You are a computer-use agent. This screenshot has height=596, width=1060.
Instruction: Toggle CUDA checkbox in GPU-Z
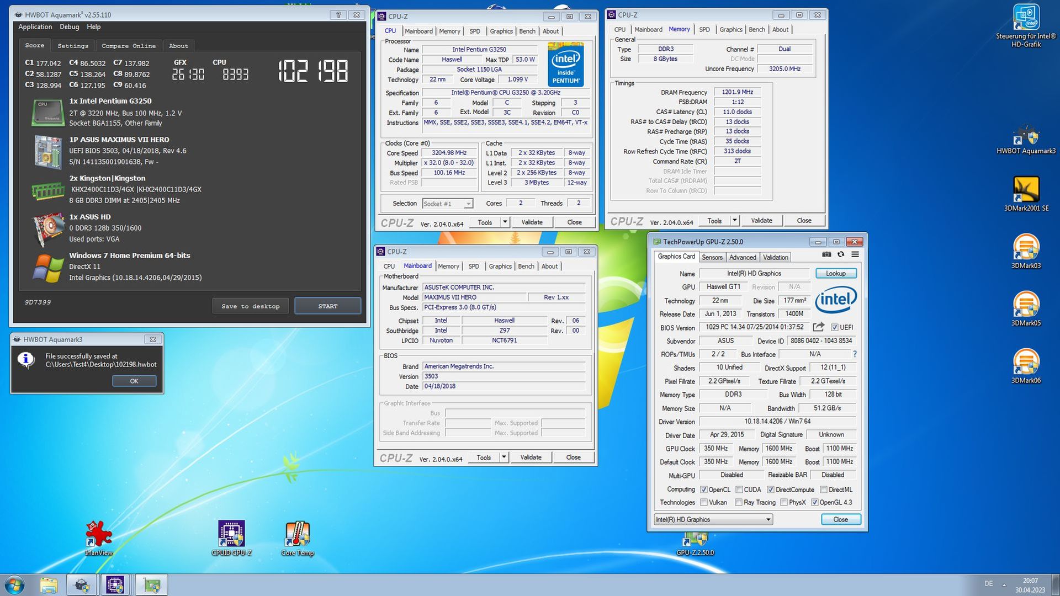point(739,489)
